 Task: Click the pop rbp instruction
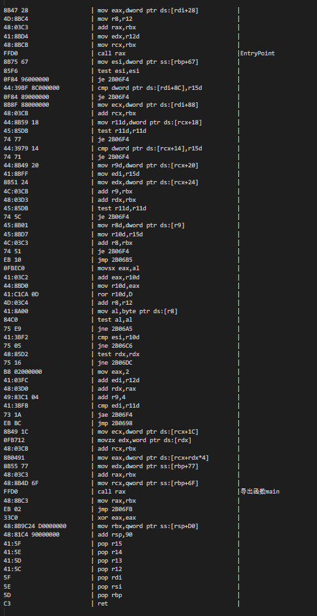[x=109, y=595]
